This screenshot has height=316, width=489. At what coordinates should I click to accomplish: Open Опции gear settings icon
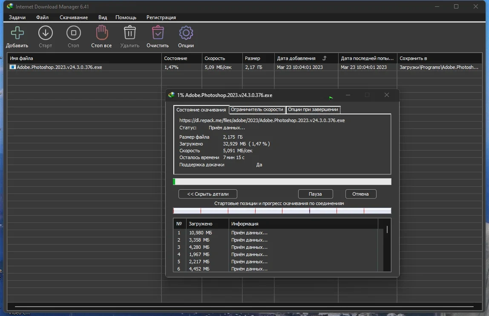(x=186, y=33)
